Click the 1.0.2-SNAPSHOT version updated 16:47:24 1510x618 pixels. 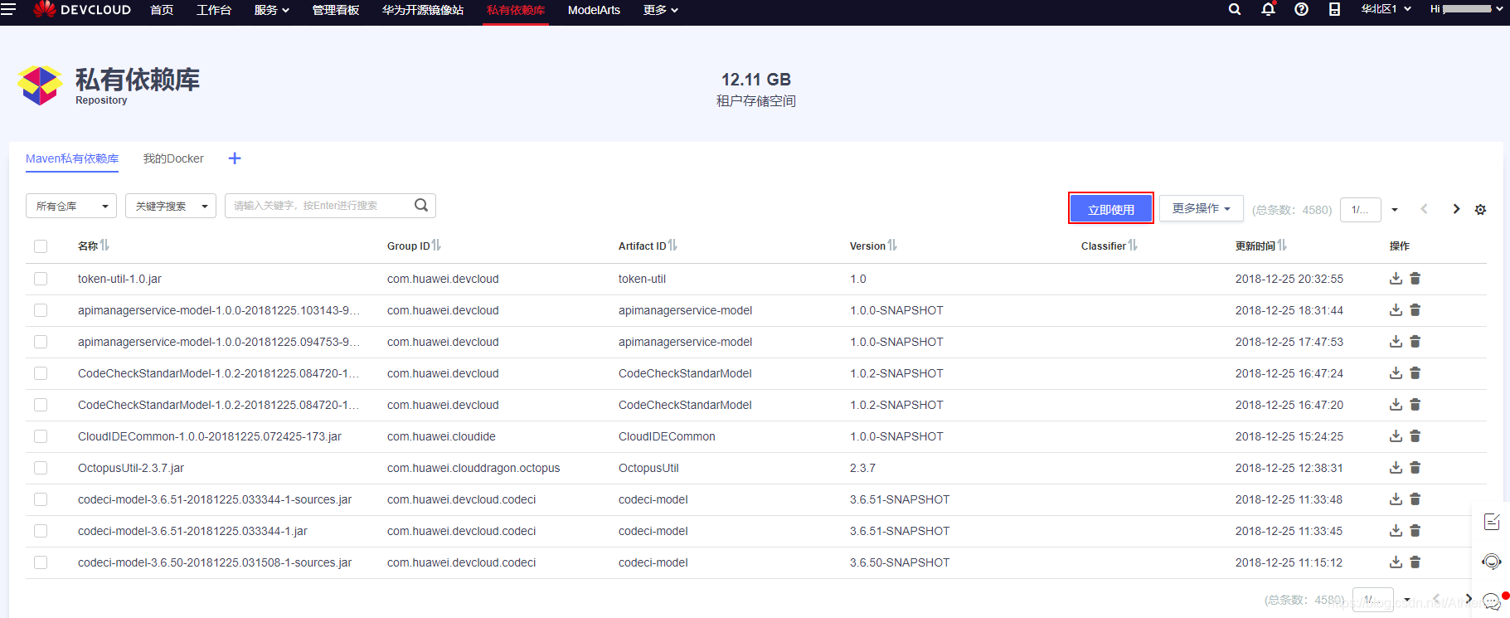click(x=896, y=373)
